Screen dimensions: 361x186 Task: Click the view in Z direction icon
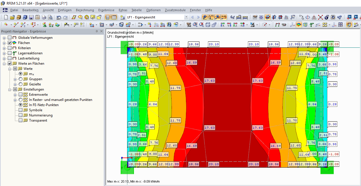(235, 25)
